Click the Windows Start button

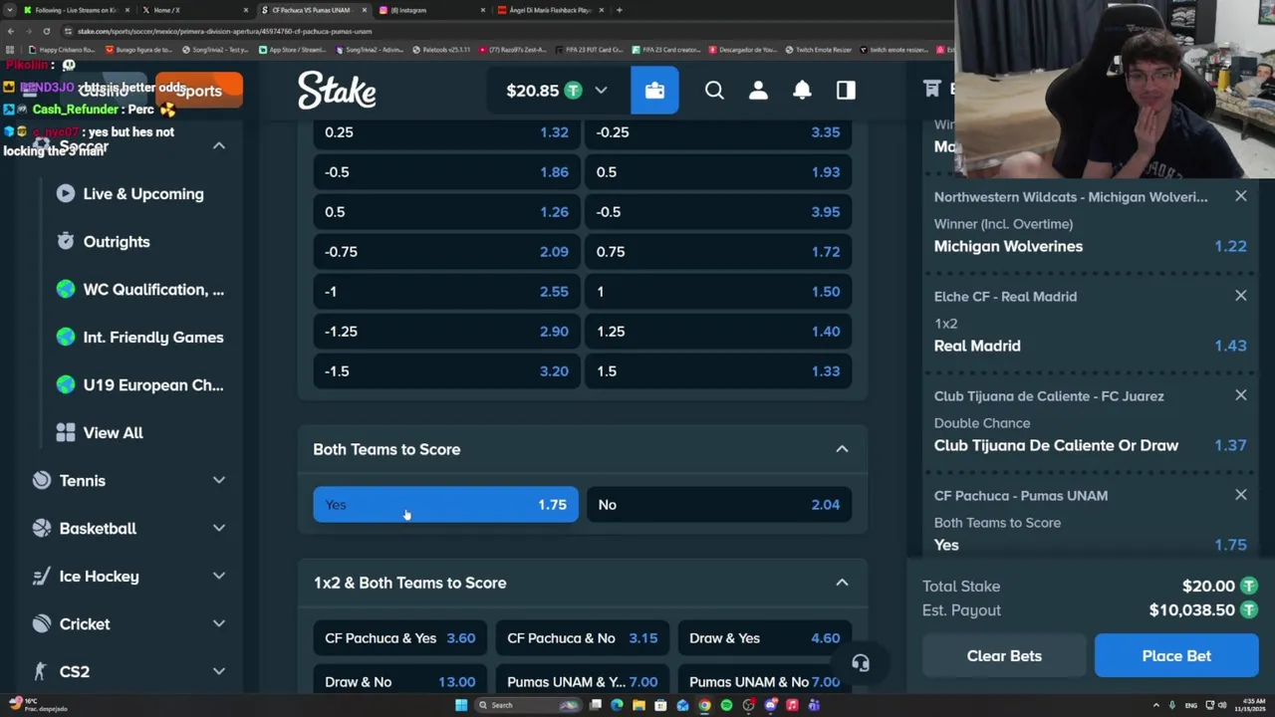tap(461, 705)
